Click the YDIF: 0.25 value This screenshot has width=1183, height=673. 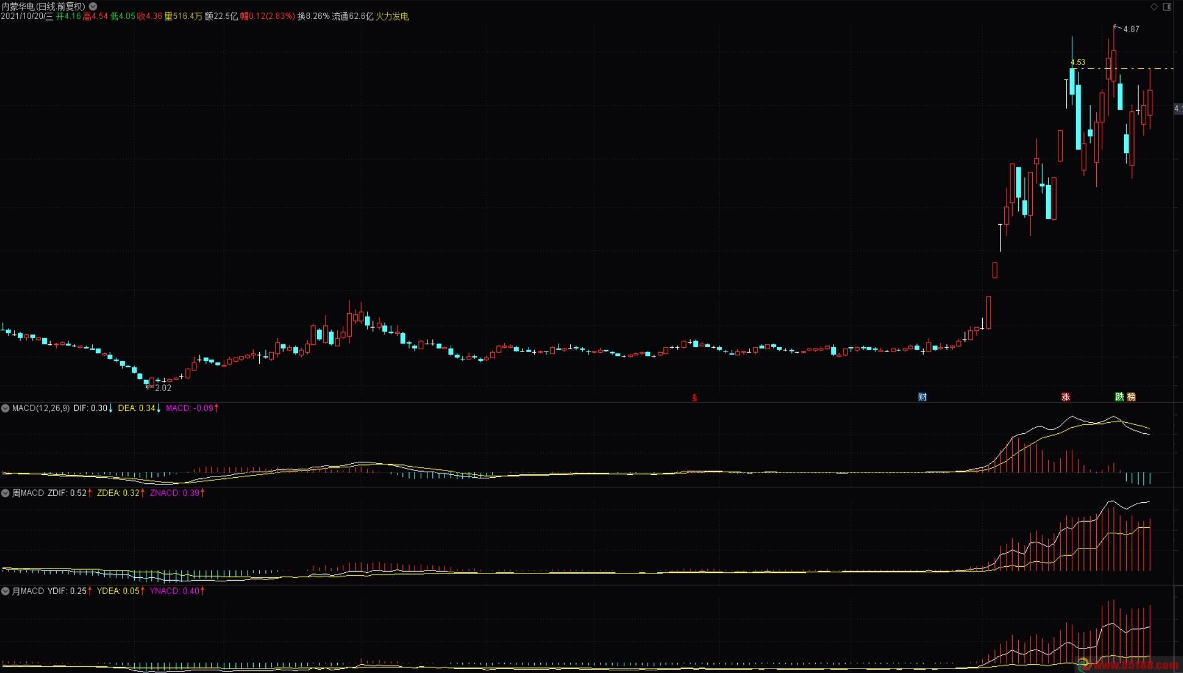(67, 591)
